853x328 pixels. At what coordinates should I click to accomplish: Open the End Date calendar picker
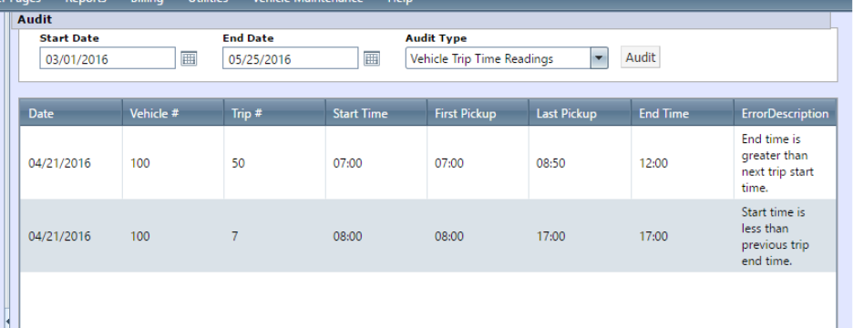372,58
